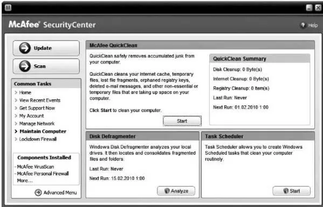This screenshot has height=207, width=323.
Task: Open Manage Network task
Action: pyautogui.click(x=37, y=124)
